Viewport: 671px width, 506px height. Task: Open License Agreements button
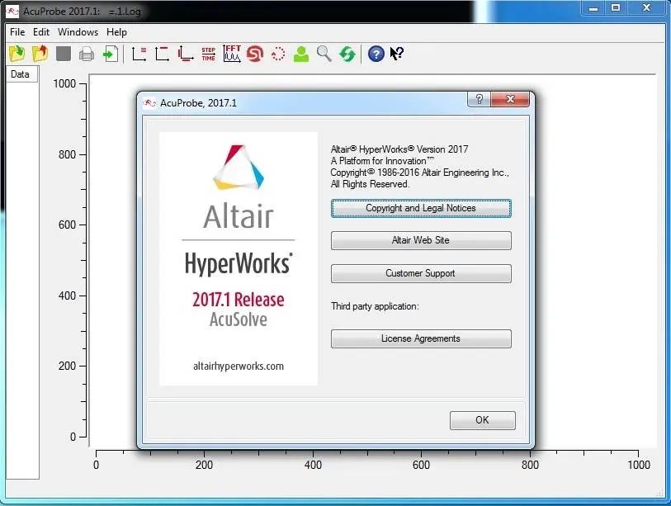[x=421, y=338]
